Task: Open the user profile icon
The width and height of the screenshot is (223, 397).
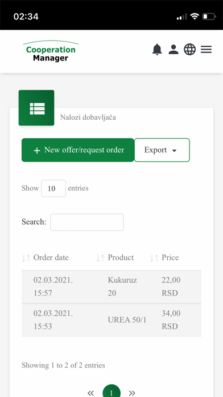Action: coord(174,50)
